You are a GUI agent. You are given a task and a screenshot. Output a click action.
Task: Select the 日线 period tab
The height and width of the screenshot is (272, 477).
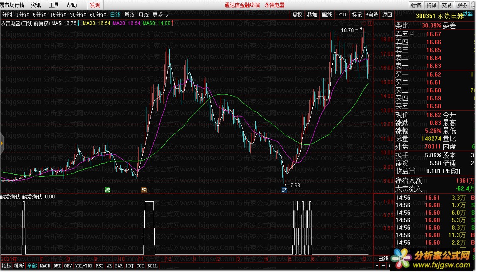click(x=115, y=15)
